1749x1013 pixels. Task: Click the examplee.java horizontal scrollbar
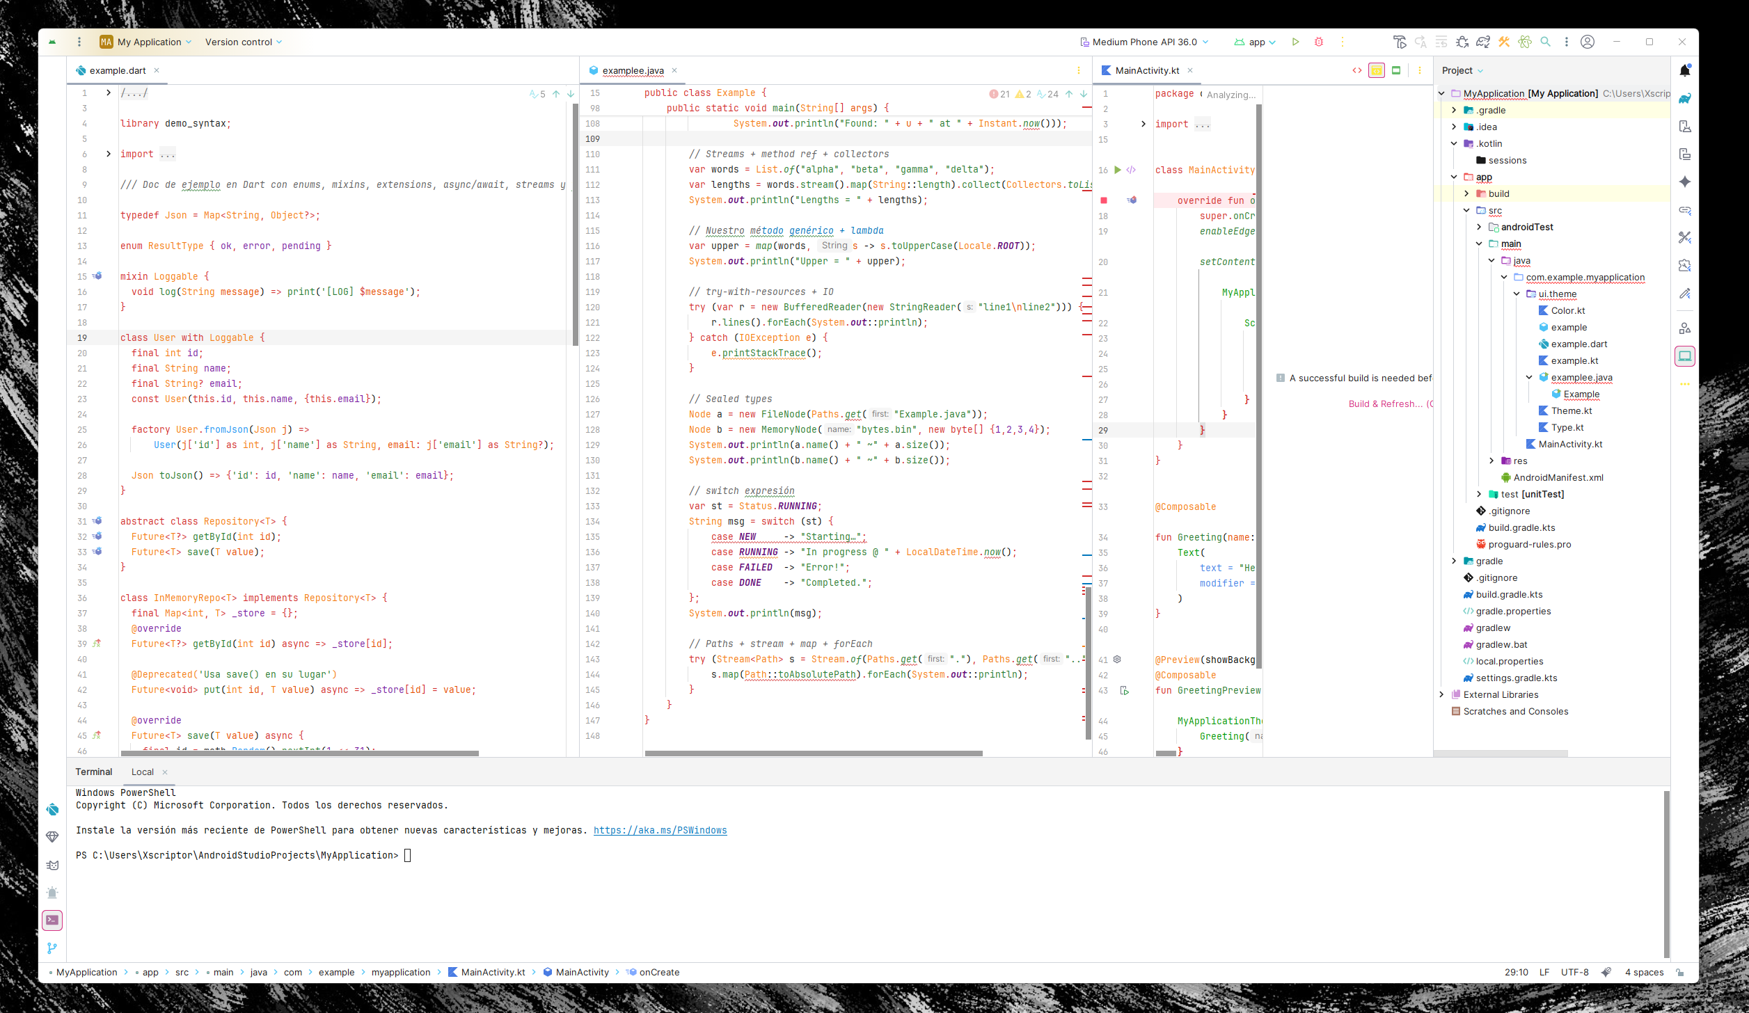(813, 753)
